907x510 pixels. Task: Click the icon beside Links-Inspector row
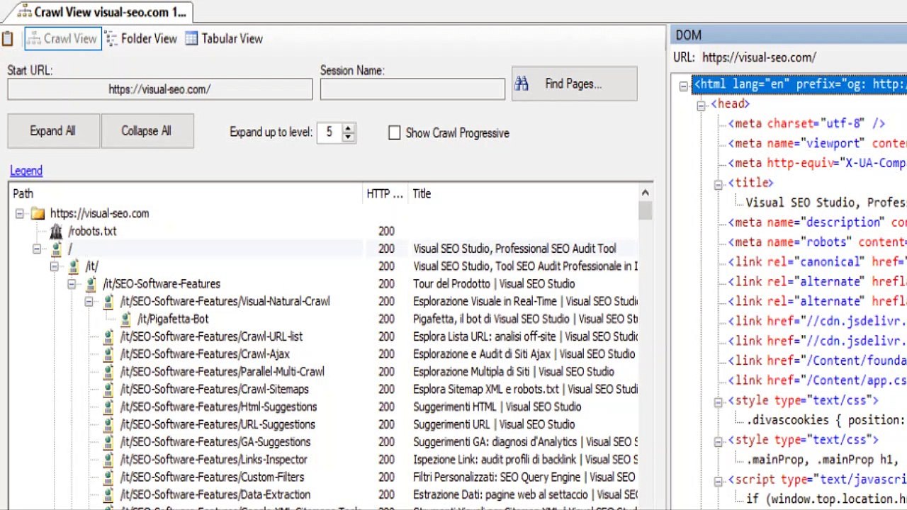tap(108, 460)
